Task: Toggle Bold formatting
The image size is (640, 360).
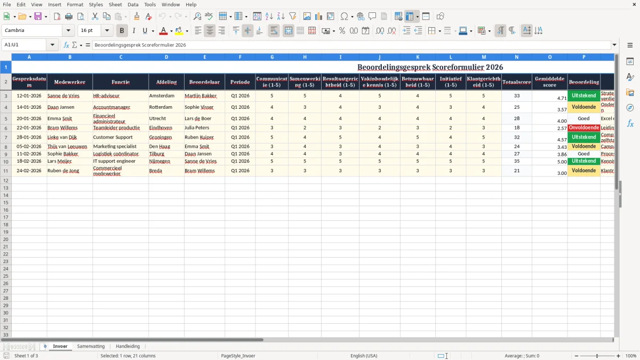Action: [122, 31]
